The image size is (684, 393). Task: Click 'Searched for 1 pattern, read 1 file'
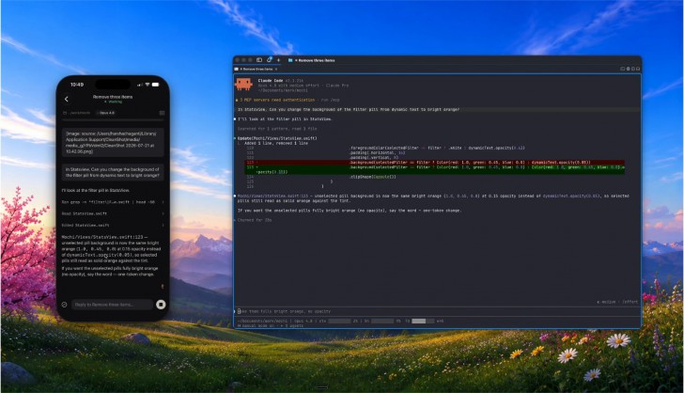coord(277,129)
